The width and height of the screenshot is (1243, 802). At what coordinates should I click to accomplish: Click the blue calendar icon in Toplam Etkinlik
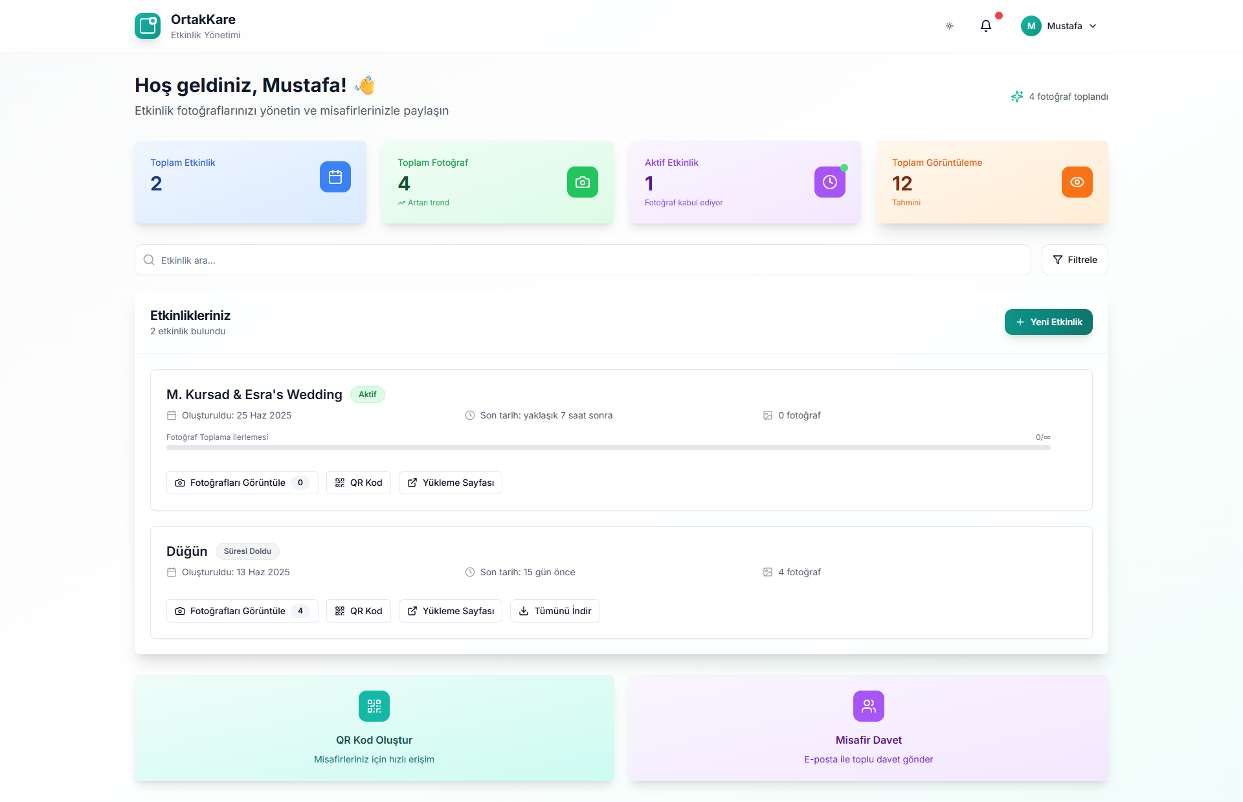point(335,177)
